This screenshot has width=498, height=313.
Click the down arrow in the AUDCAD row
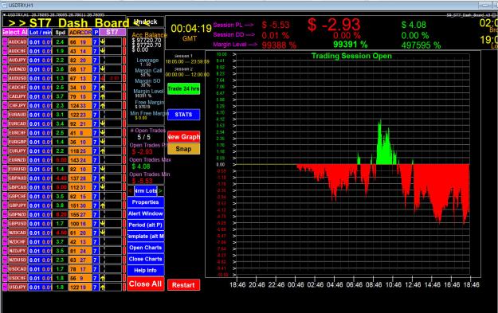pyautogui.click(x=103, y=42)
